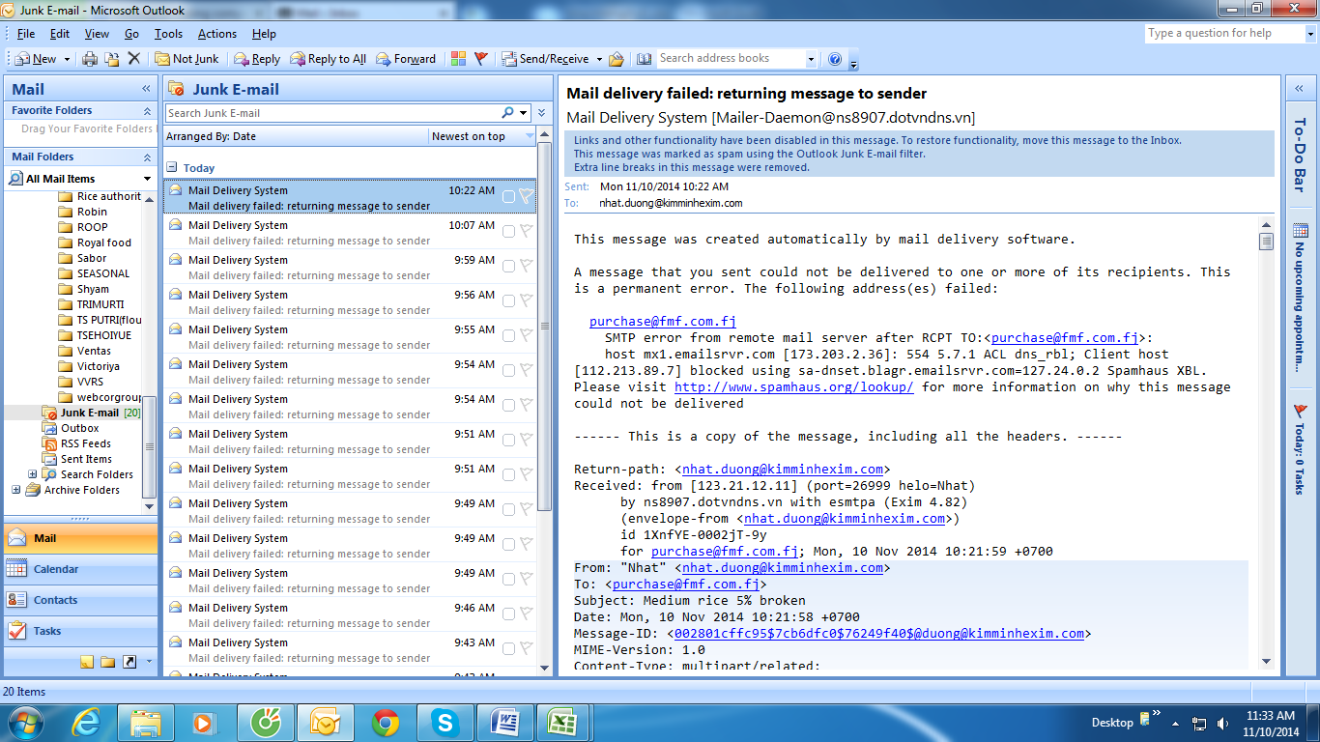
Task: Delete the message using the X icon
Action: tap(134, 59)
